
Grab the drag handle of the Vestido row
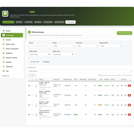point(29,95)
